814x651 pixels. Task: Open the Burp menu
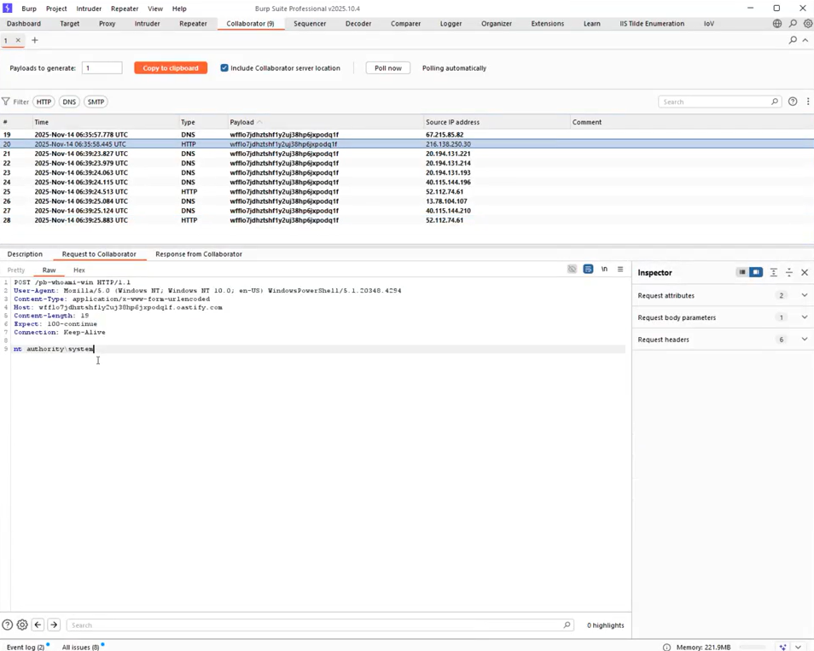click(x=29, y=9)
